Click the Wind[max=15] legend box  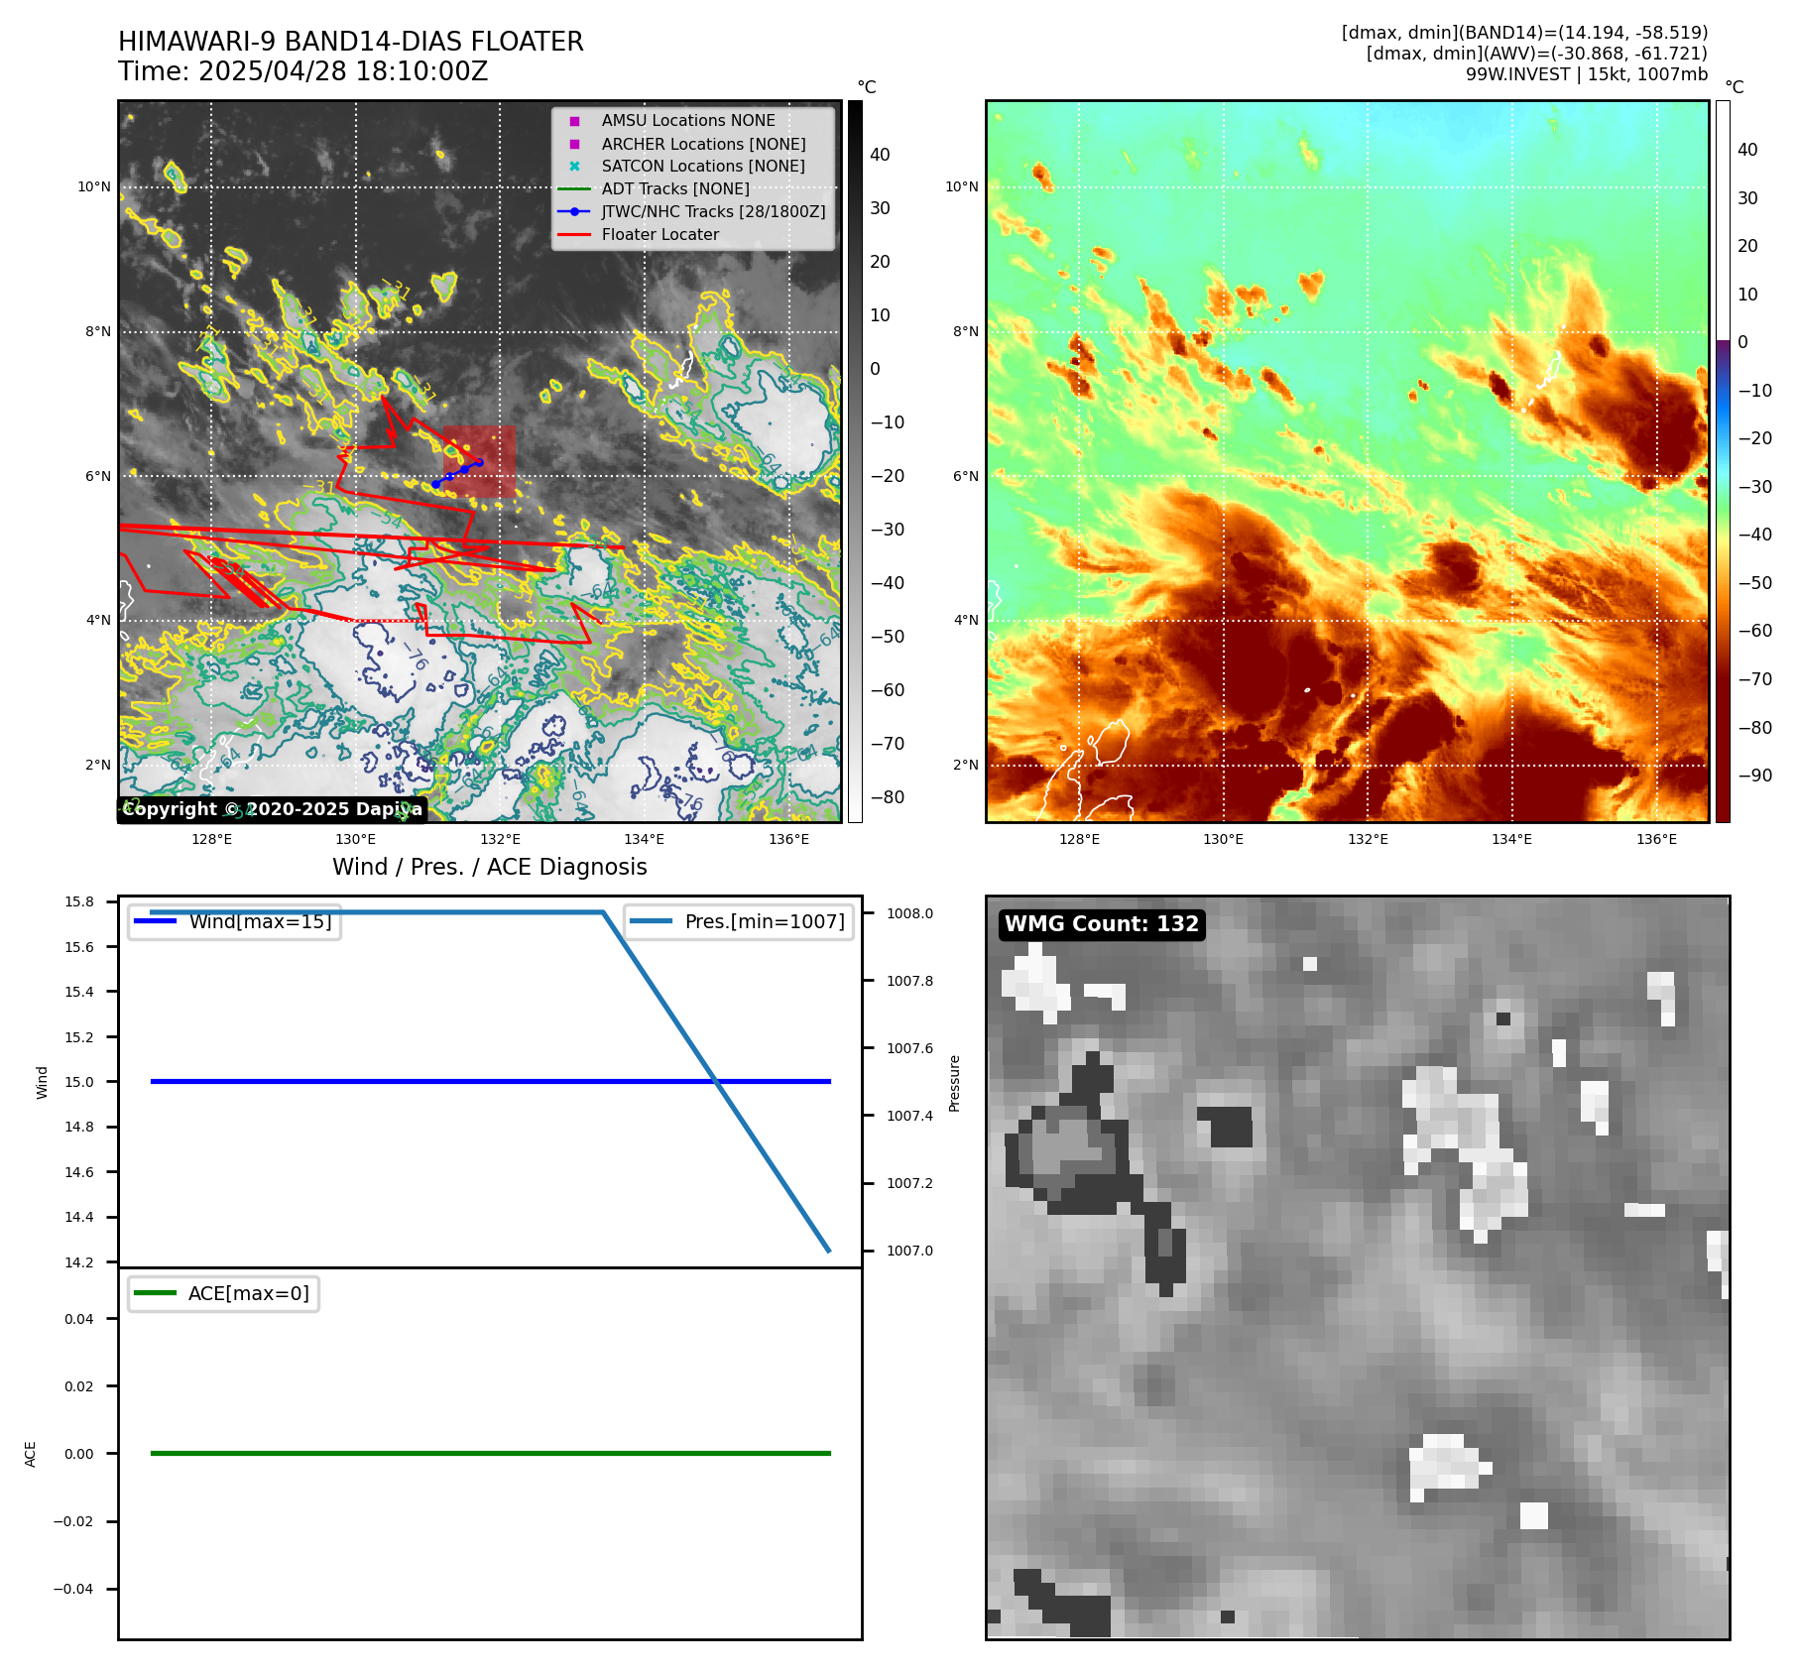(x=235, y=921)
